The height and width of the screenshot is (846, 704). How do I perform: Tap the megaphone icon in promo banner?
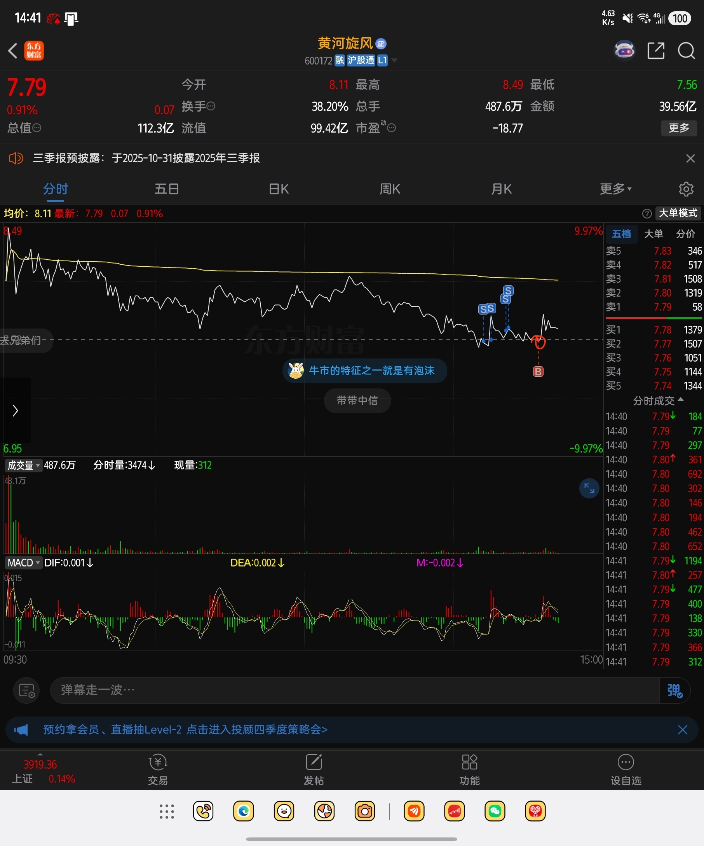pyautogui.click(x=21, y=730)
